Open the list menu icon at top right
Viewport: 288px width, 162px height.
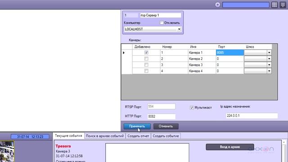283,5
